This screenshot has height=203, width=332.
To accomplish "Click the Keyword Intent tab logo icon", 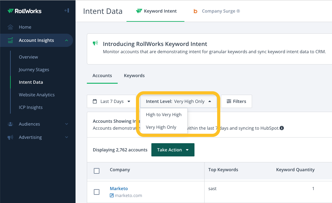I will (x=139, y=11).
